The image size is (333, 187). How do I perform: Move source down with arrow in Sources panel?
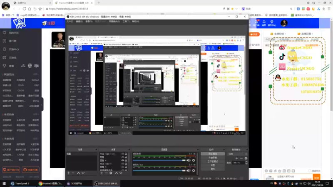(121, 173)
